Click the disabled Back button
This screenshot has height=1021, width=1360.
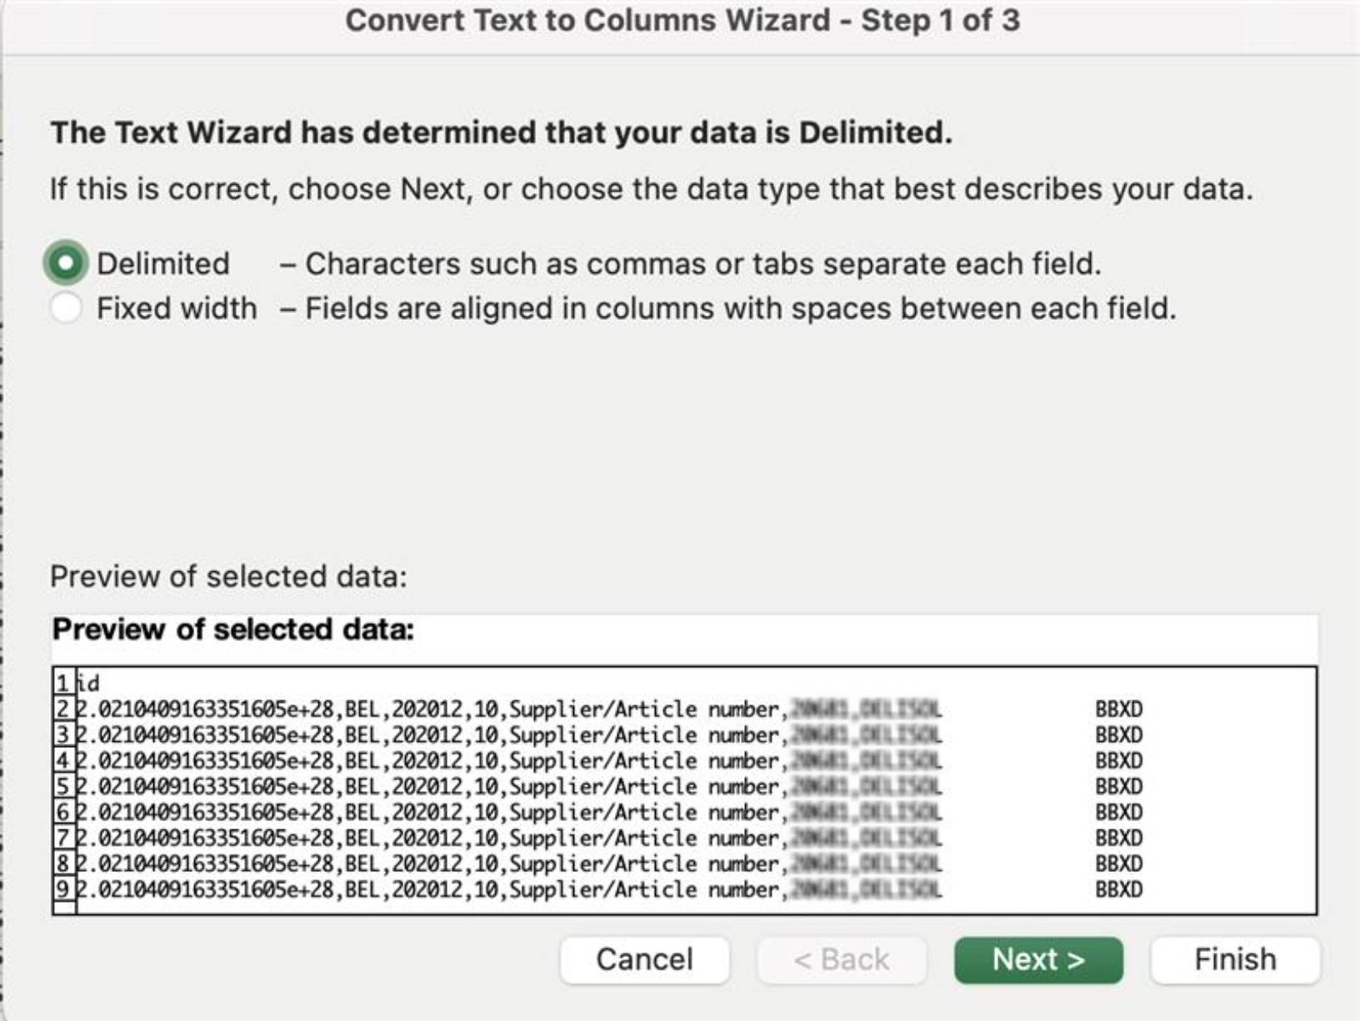coord(842,959)
